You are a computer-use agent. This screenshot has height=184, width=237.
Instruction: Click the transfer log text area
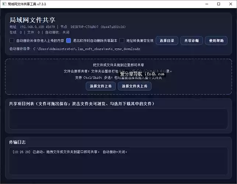click(118, 161)
